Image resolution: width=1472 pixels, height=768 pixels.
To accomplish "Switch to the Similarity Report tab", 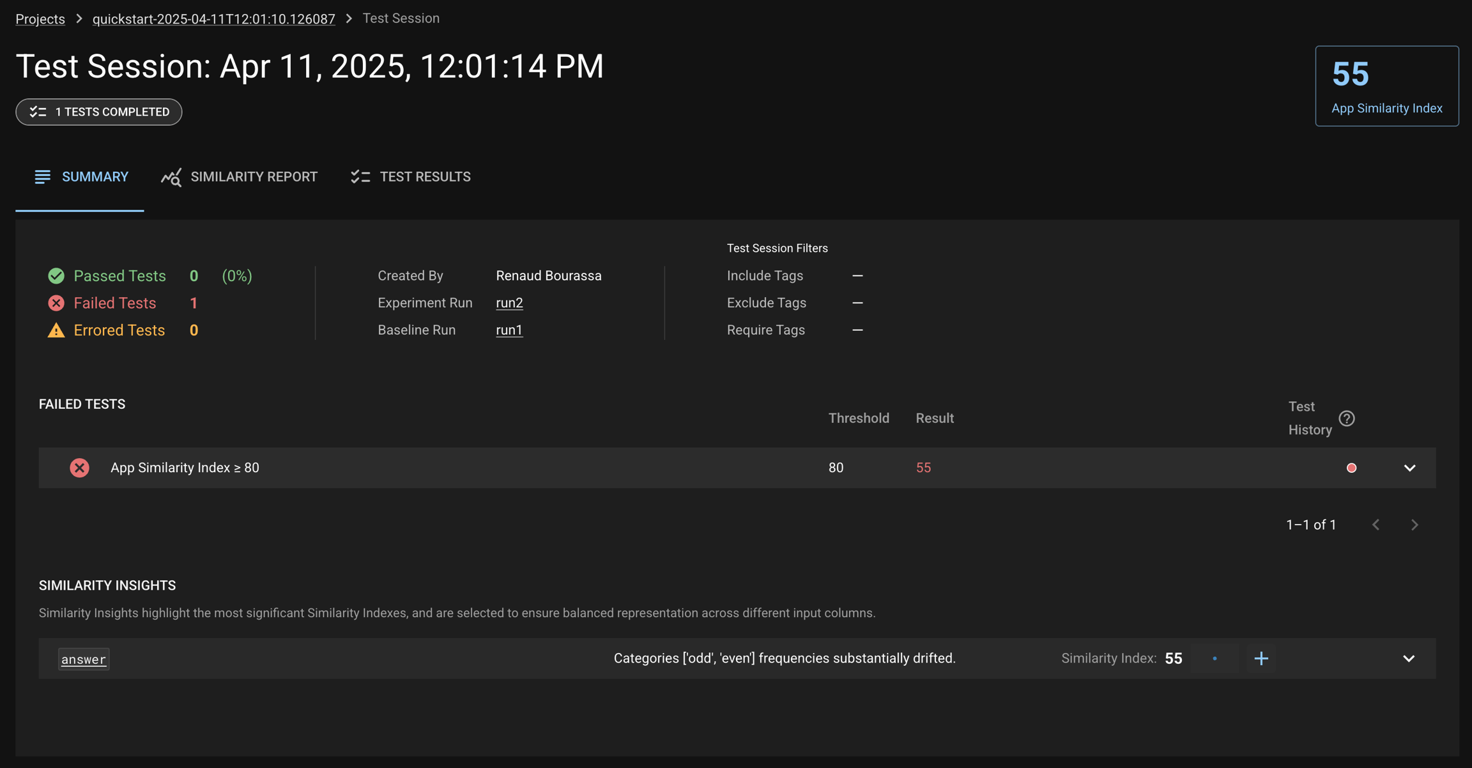I will tap(240, 177).
